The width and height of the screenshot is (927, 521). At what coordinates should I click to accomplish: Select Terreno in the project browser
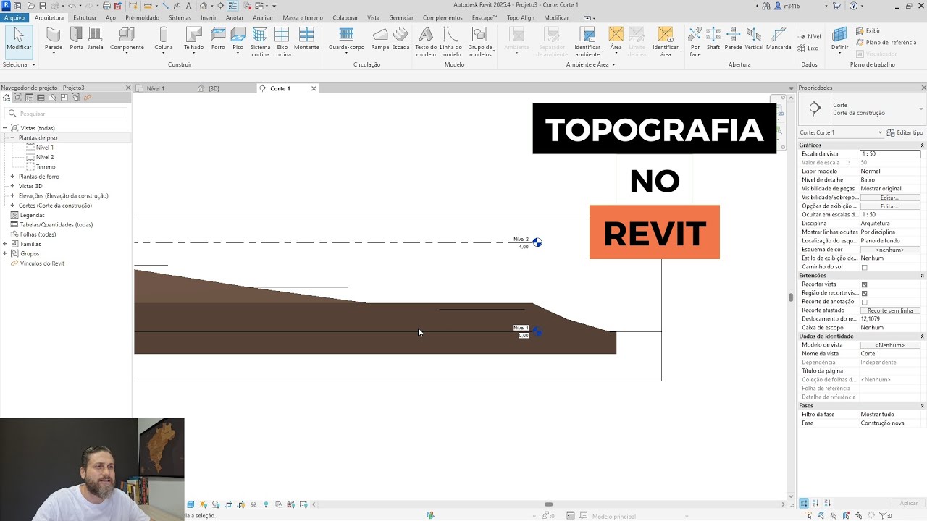pyautogui.click(x=46, y=166)
